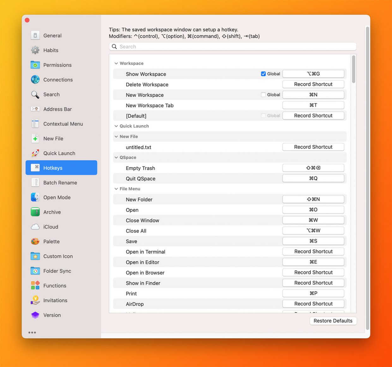392x367 pixels.
Task: Go to the Contextual Menu pane
Action: pos(63,124)
